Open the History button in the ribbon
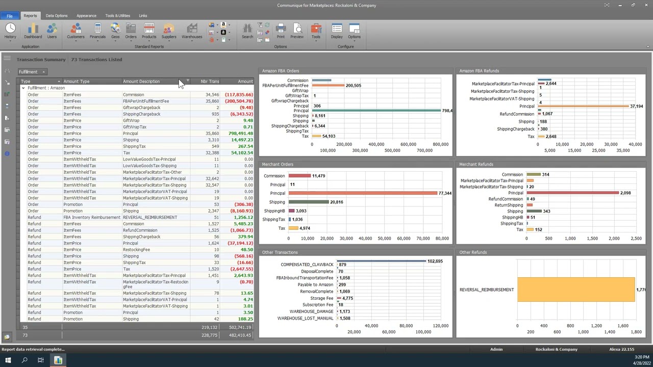The height and width of the screenshot is (367, 653). pos(10,31)
